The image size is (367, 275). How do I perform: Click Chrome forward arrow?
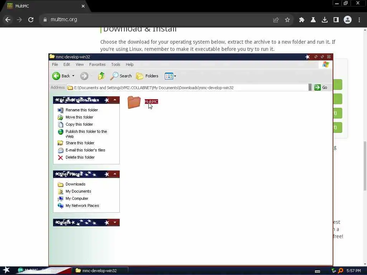tap(19, 20)
